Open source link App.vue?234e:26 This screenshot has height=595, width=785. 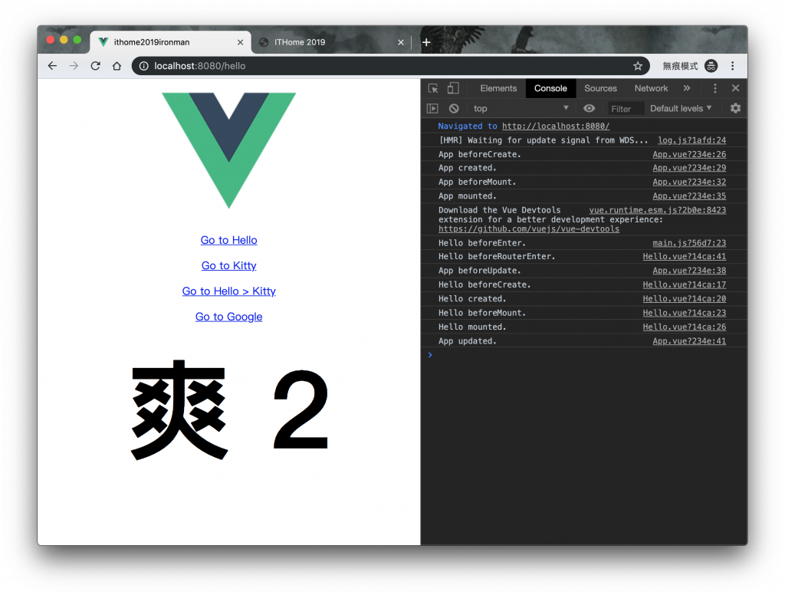[689, 154]
